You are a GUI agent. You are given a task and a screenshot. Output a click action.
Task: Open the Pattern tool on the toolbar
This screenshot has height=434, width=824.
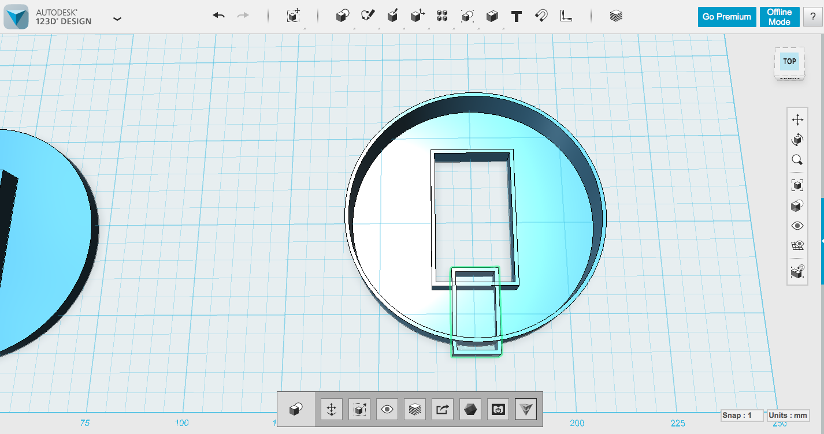point(441,16)
